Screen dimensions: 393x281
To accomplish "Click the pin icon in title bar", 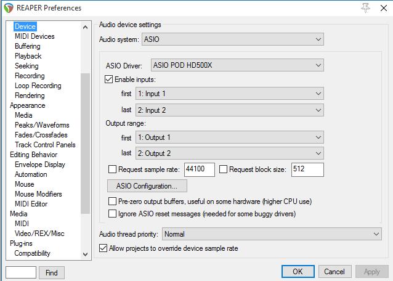I will pos(366,7).
